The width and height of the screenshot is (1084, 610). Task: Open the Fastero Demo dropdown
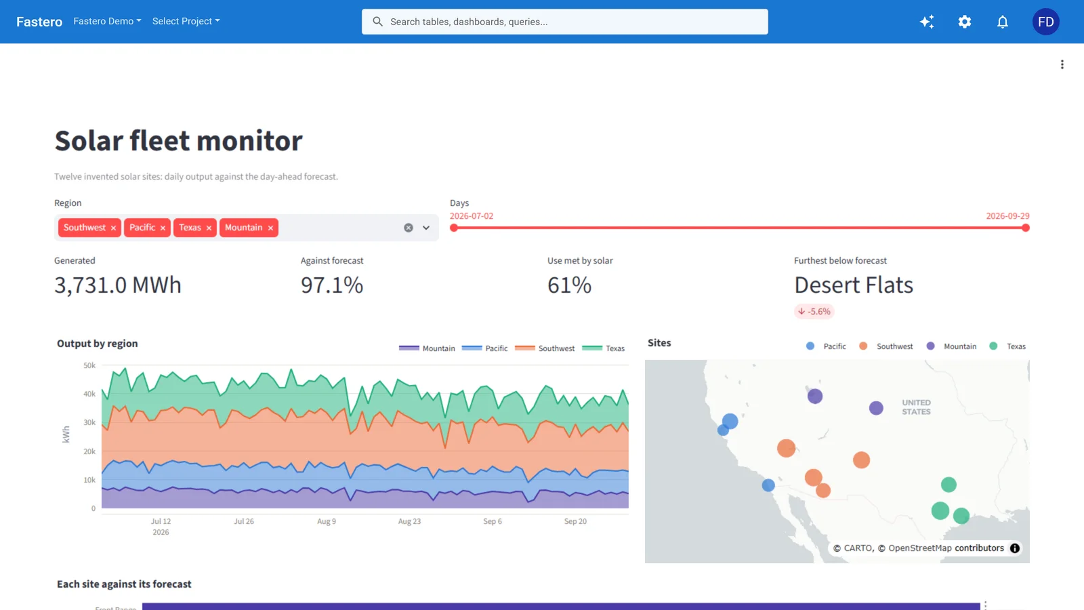[107, 21]
